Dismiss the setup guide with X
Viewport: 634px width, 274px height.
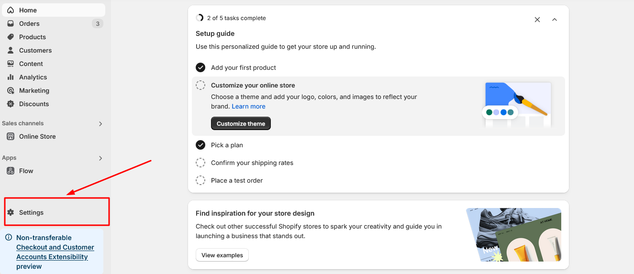coord(537,20)
